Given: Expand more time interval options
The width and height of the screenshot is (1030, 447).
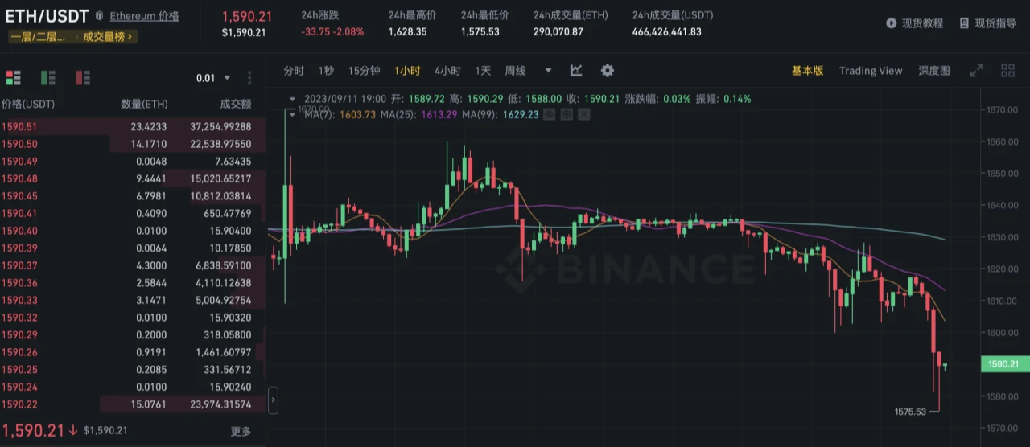Looking at the screenshot, I should (x=549, y=71).
